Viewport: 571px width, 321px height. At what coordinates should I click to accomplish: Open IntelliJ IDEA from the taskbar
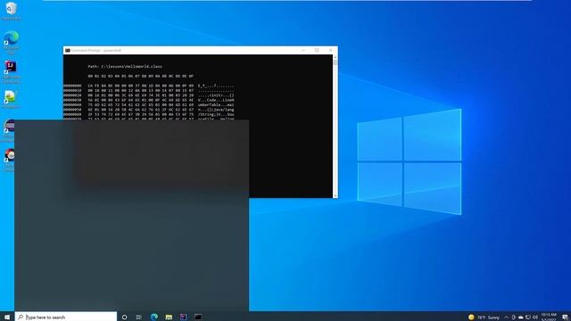[x=183, y=317]
